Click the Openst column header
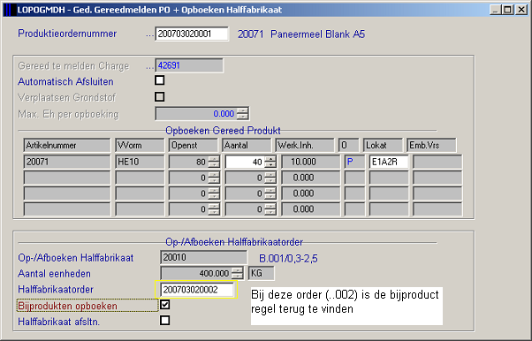 coord(193,145)
